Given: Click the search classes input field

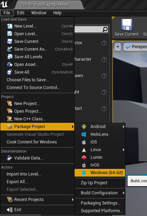Looking at the screenshot, I should 88,29.
